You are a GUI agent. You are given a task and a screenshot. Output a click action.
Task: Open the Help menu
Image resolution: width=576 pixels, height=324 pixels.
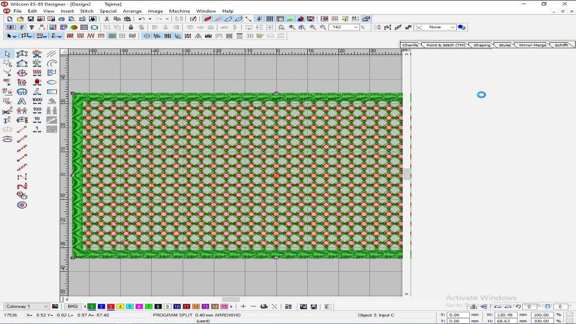[x=228, y=11]
